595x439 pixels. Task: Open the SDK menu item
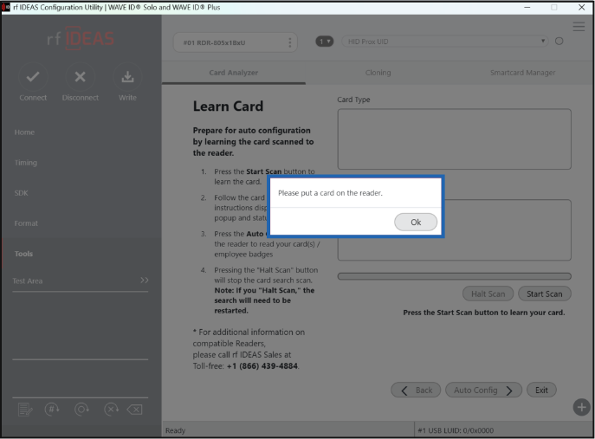[22, 193]
